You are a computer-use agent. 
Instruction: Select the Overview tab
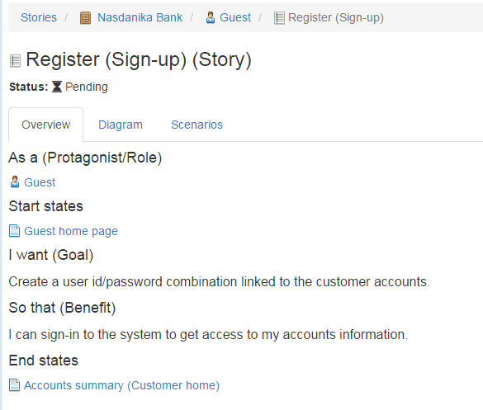tap(46, 125)
